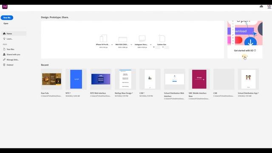272x153 pixels.
Task: Choose the Web 1920 artboard preset icon
Action: pos(123,40)
